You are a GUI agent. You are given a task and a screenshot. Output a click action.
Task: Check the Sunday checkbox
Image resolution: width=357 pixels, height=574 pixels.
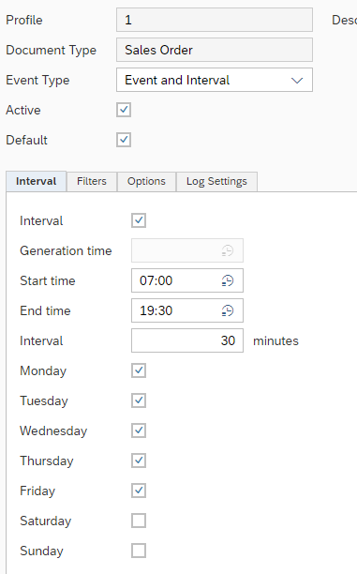tap(139, 551)
